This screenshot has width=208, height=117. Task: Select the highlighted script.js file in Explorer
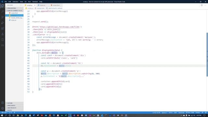click(14, 15)
